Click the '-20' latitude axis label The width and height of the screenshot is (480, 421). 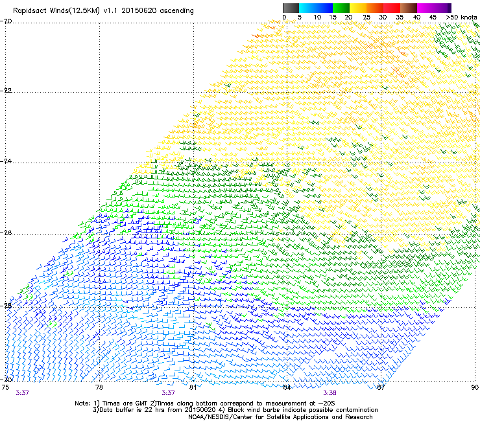[6, 21]
